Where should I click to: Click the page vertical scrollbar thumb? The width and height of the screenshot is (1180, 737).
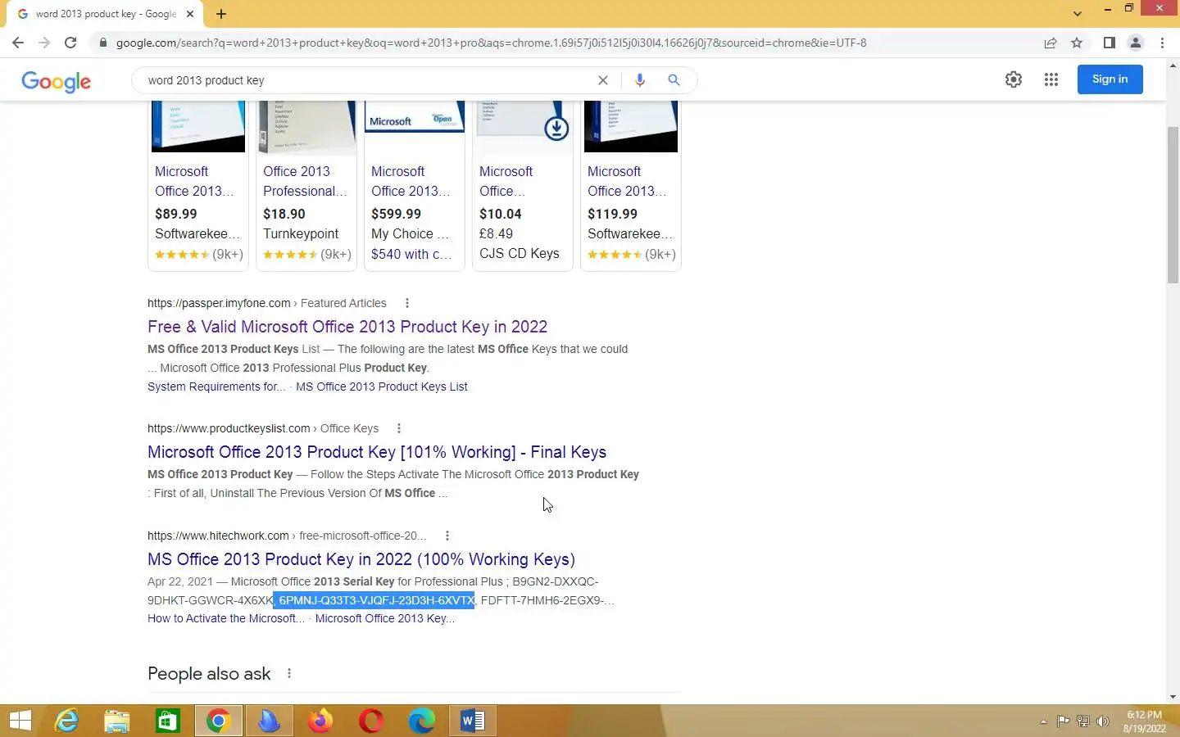click(x=1173, y=206)
